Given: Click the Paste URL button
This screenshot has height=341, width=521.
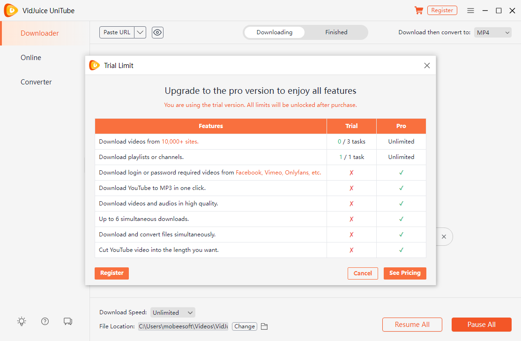Looking at the screenshot, I should (x=117, y=32).
